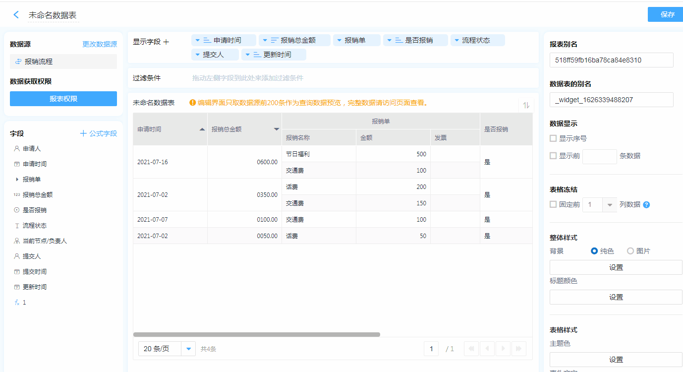Open the frozen column count dropdown
The width and height of the screenshot is (683, 372).
(x=609, y=205)
